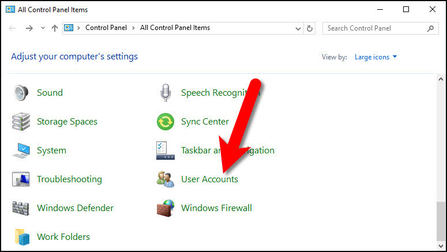Click the Search Control Panel field

(x=380, y=28)
